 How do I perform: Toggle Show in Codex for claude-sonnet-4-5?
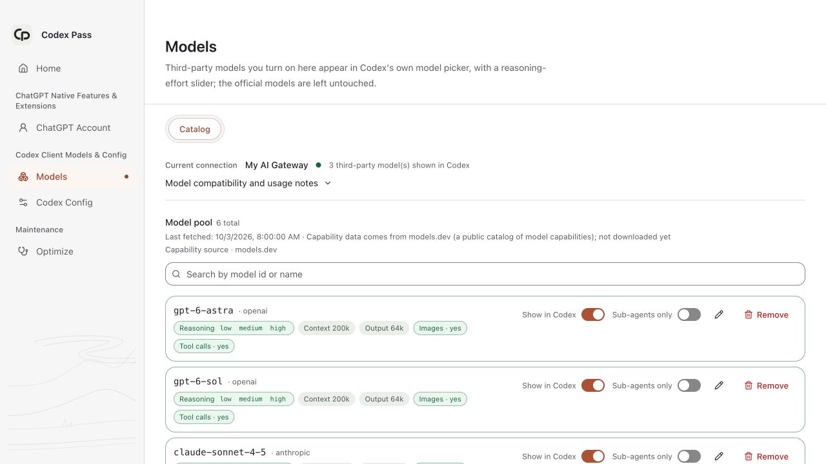point(593,456)
